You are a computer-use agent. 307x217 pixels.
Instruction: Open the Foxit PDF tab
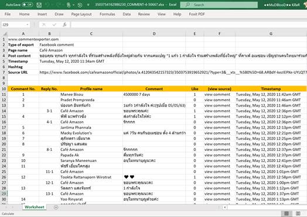(x=197, y=14)
